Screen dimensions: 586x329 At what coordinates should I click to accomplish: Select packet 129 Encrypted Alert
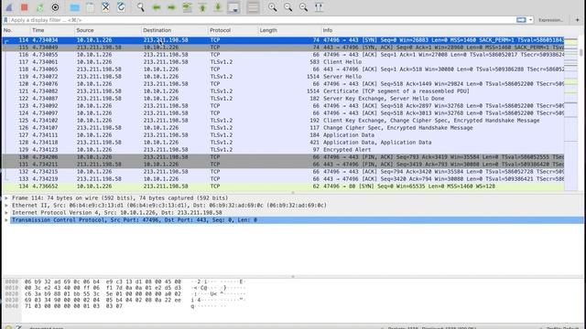pos(283,150)
